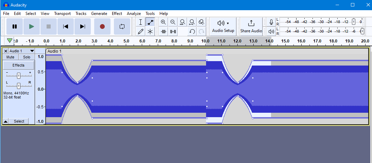Click the 1.0 label on vertical scale
Image resolution: width=372 pixels, height=163 pixels.
(41, 57)
